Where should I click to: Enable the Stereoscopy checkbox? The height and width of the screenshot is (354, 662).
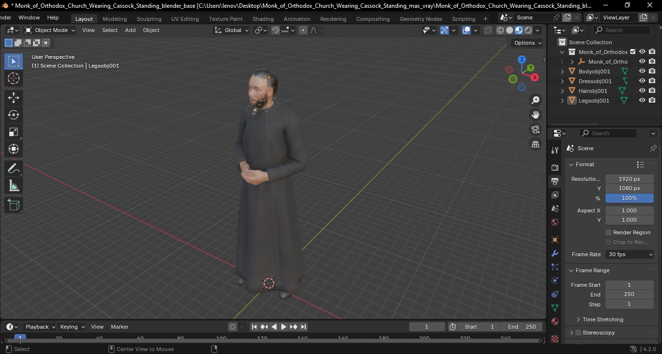[x=578, y=333]
